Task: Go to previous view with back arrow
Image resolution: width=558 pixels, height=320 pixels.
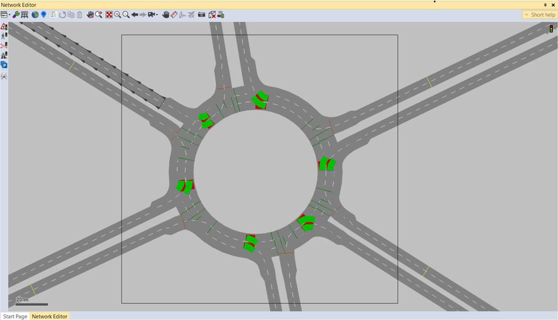Action: click(x=135, y=15)
